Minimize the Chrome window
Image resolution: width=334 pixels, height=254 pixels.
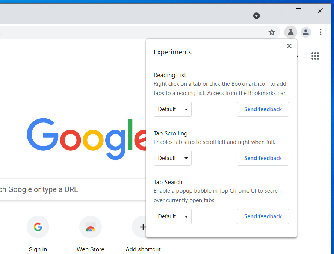(277, 11)
